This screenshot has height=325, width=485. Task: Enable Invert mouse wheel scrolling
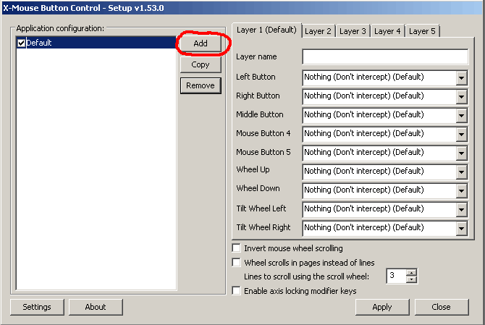(236, 248)
